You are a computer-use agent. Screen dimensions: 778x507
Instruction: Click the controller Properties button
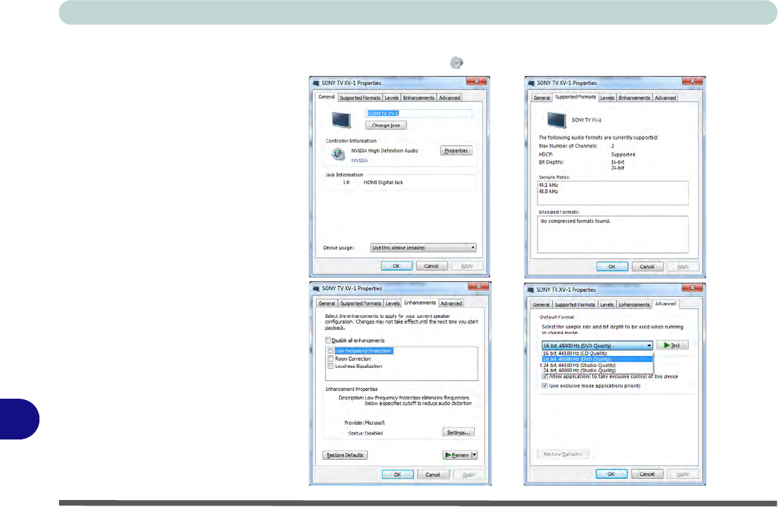(456, 151)
